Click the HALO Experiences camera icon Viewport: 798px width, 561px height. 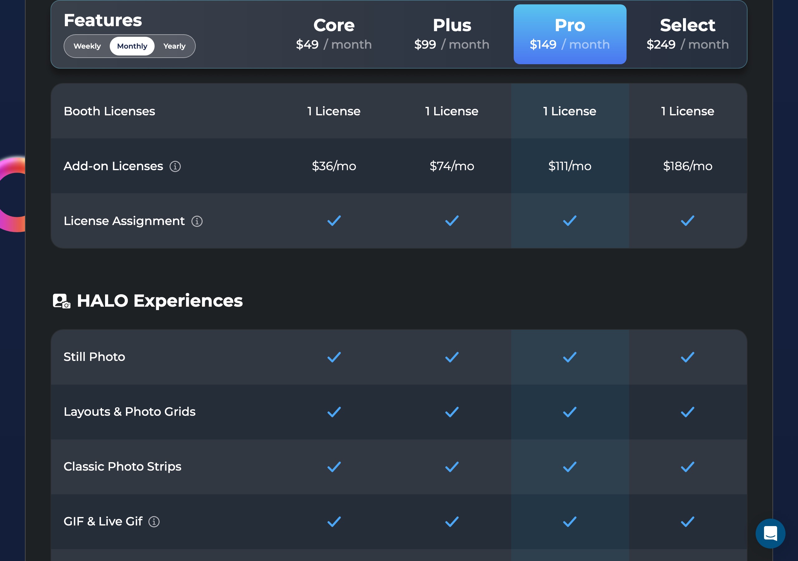point(61,301)
